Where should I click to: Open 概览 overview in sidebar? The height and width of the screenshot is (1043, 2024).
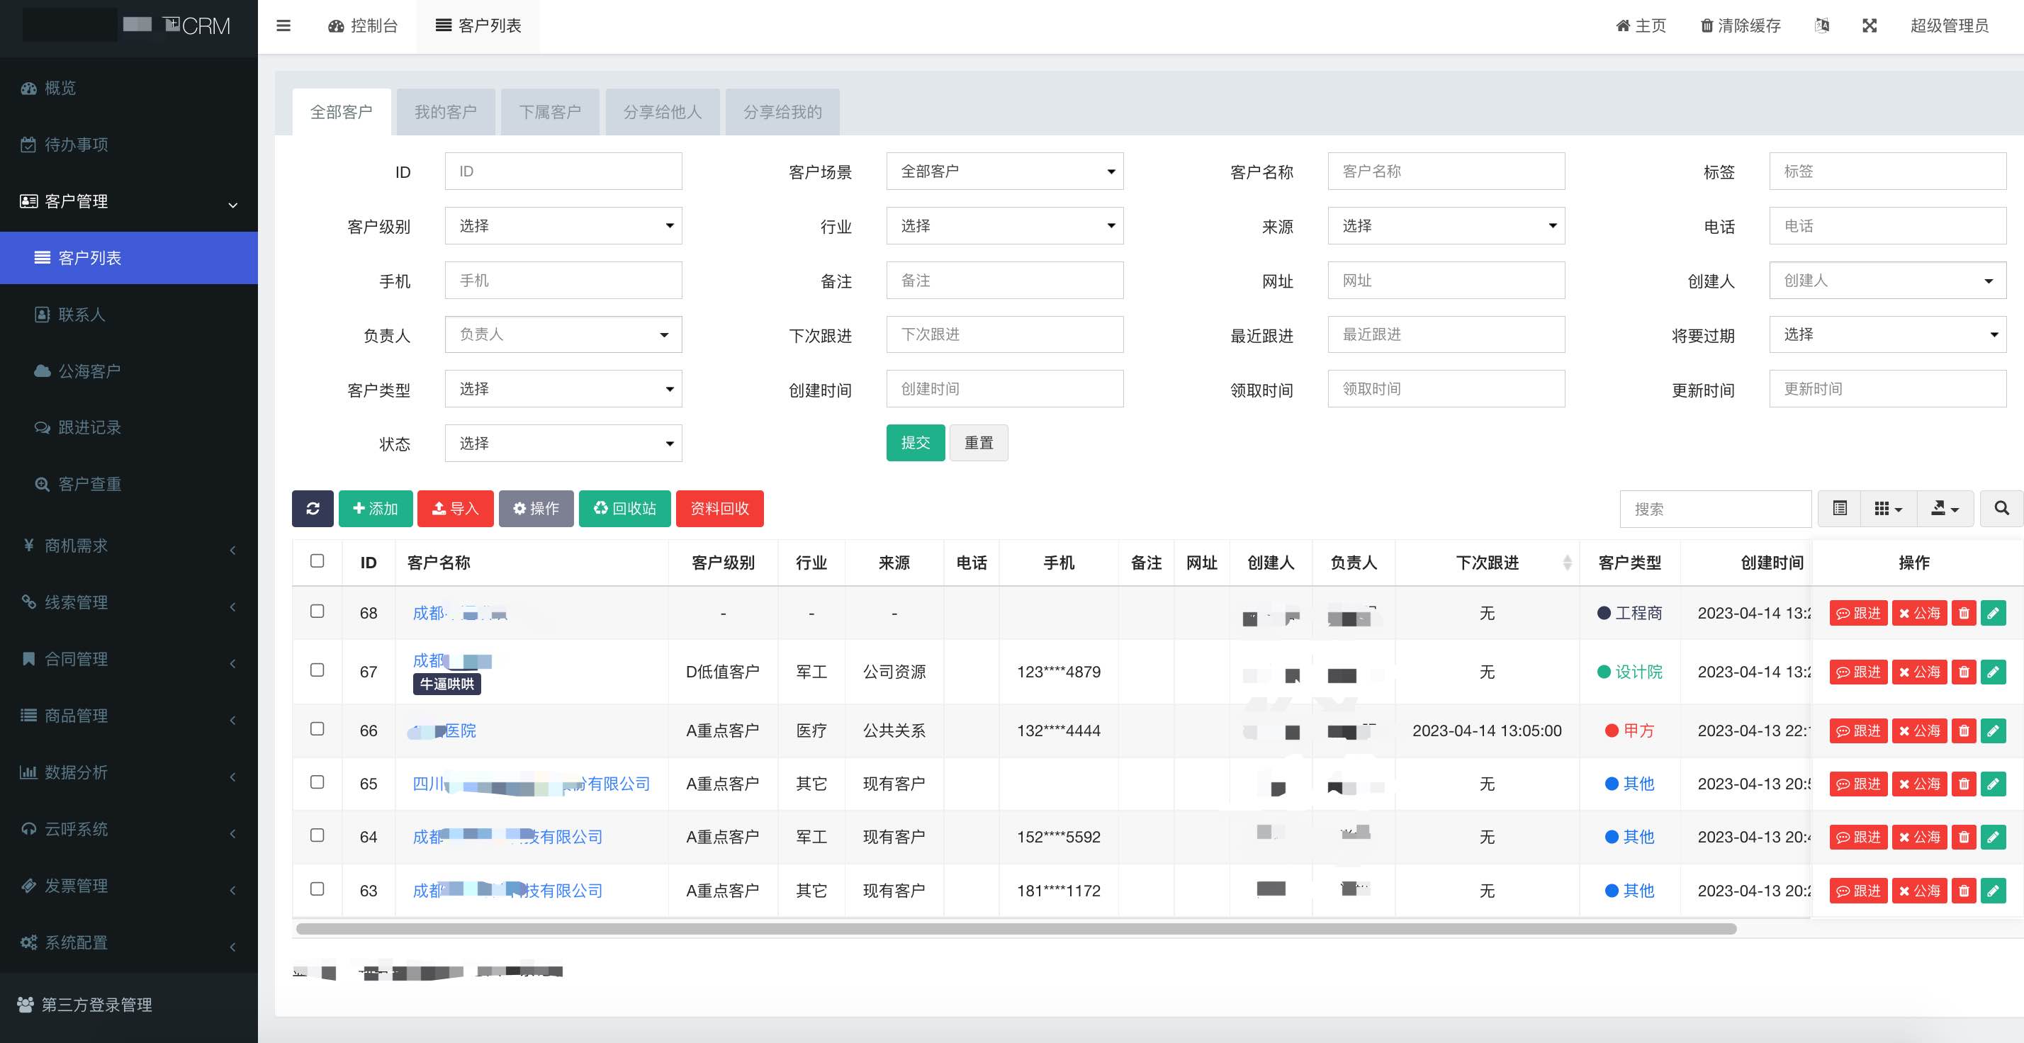pos(129,88)
